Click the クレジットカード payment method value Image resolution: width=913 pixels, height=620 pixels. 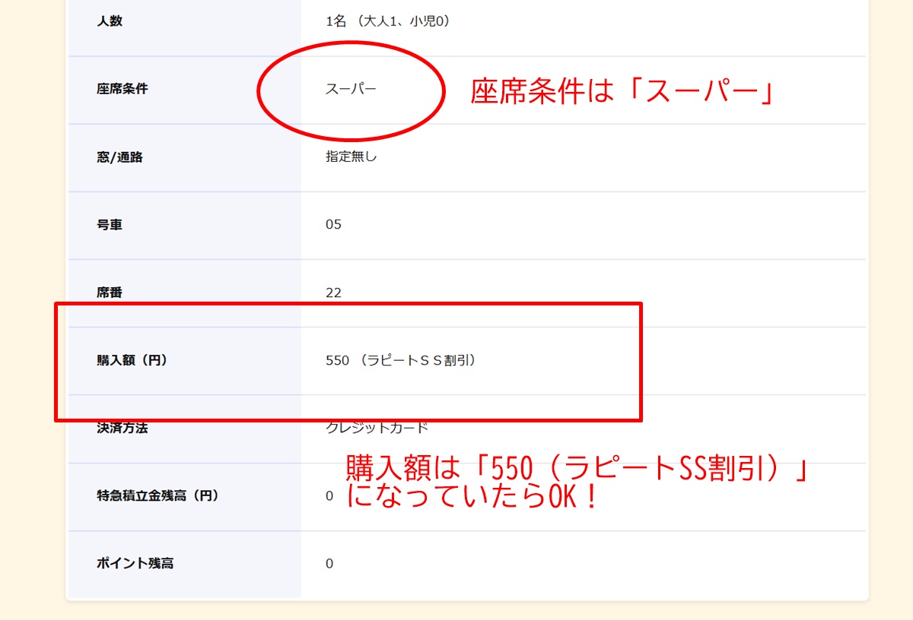[376, 427]
